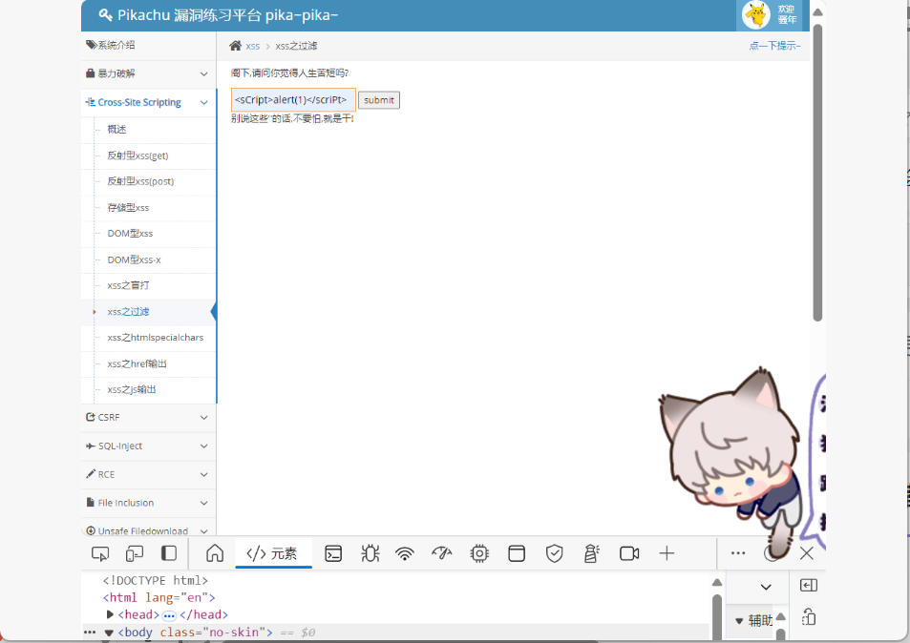Select xss之过滤 in sidebar
This screenshot has height=643, width=910.
pyautogui.click(x=128, y=312)
